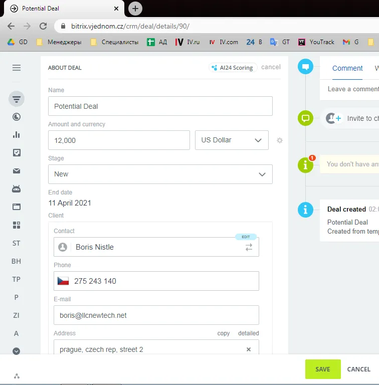Click the swap contact arrows icon
This screenshot has width=379, height=385.
tap(249, 247)
